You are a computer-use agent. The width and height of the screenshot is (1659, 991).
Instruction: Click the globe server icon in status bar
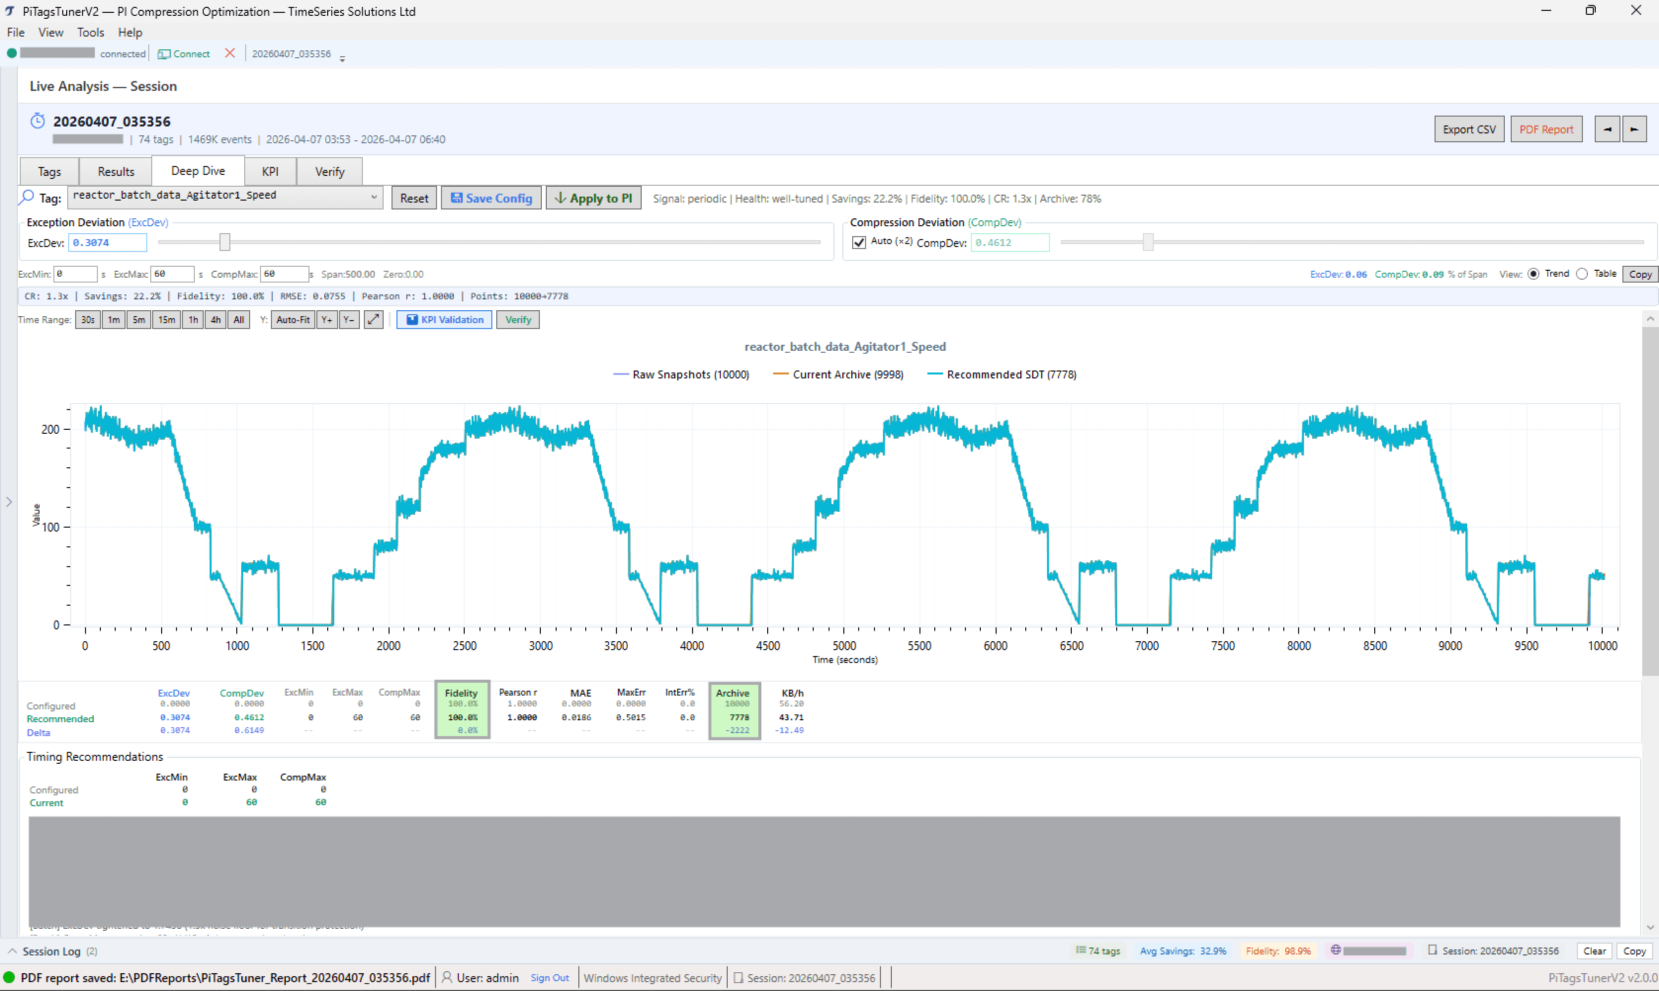(1335, 950)
